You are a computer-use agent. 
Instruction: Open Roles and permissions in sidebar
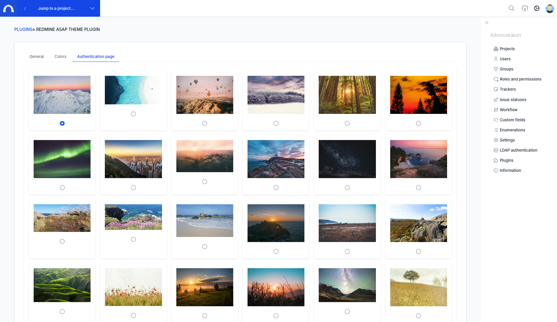click(520, 79)
